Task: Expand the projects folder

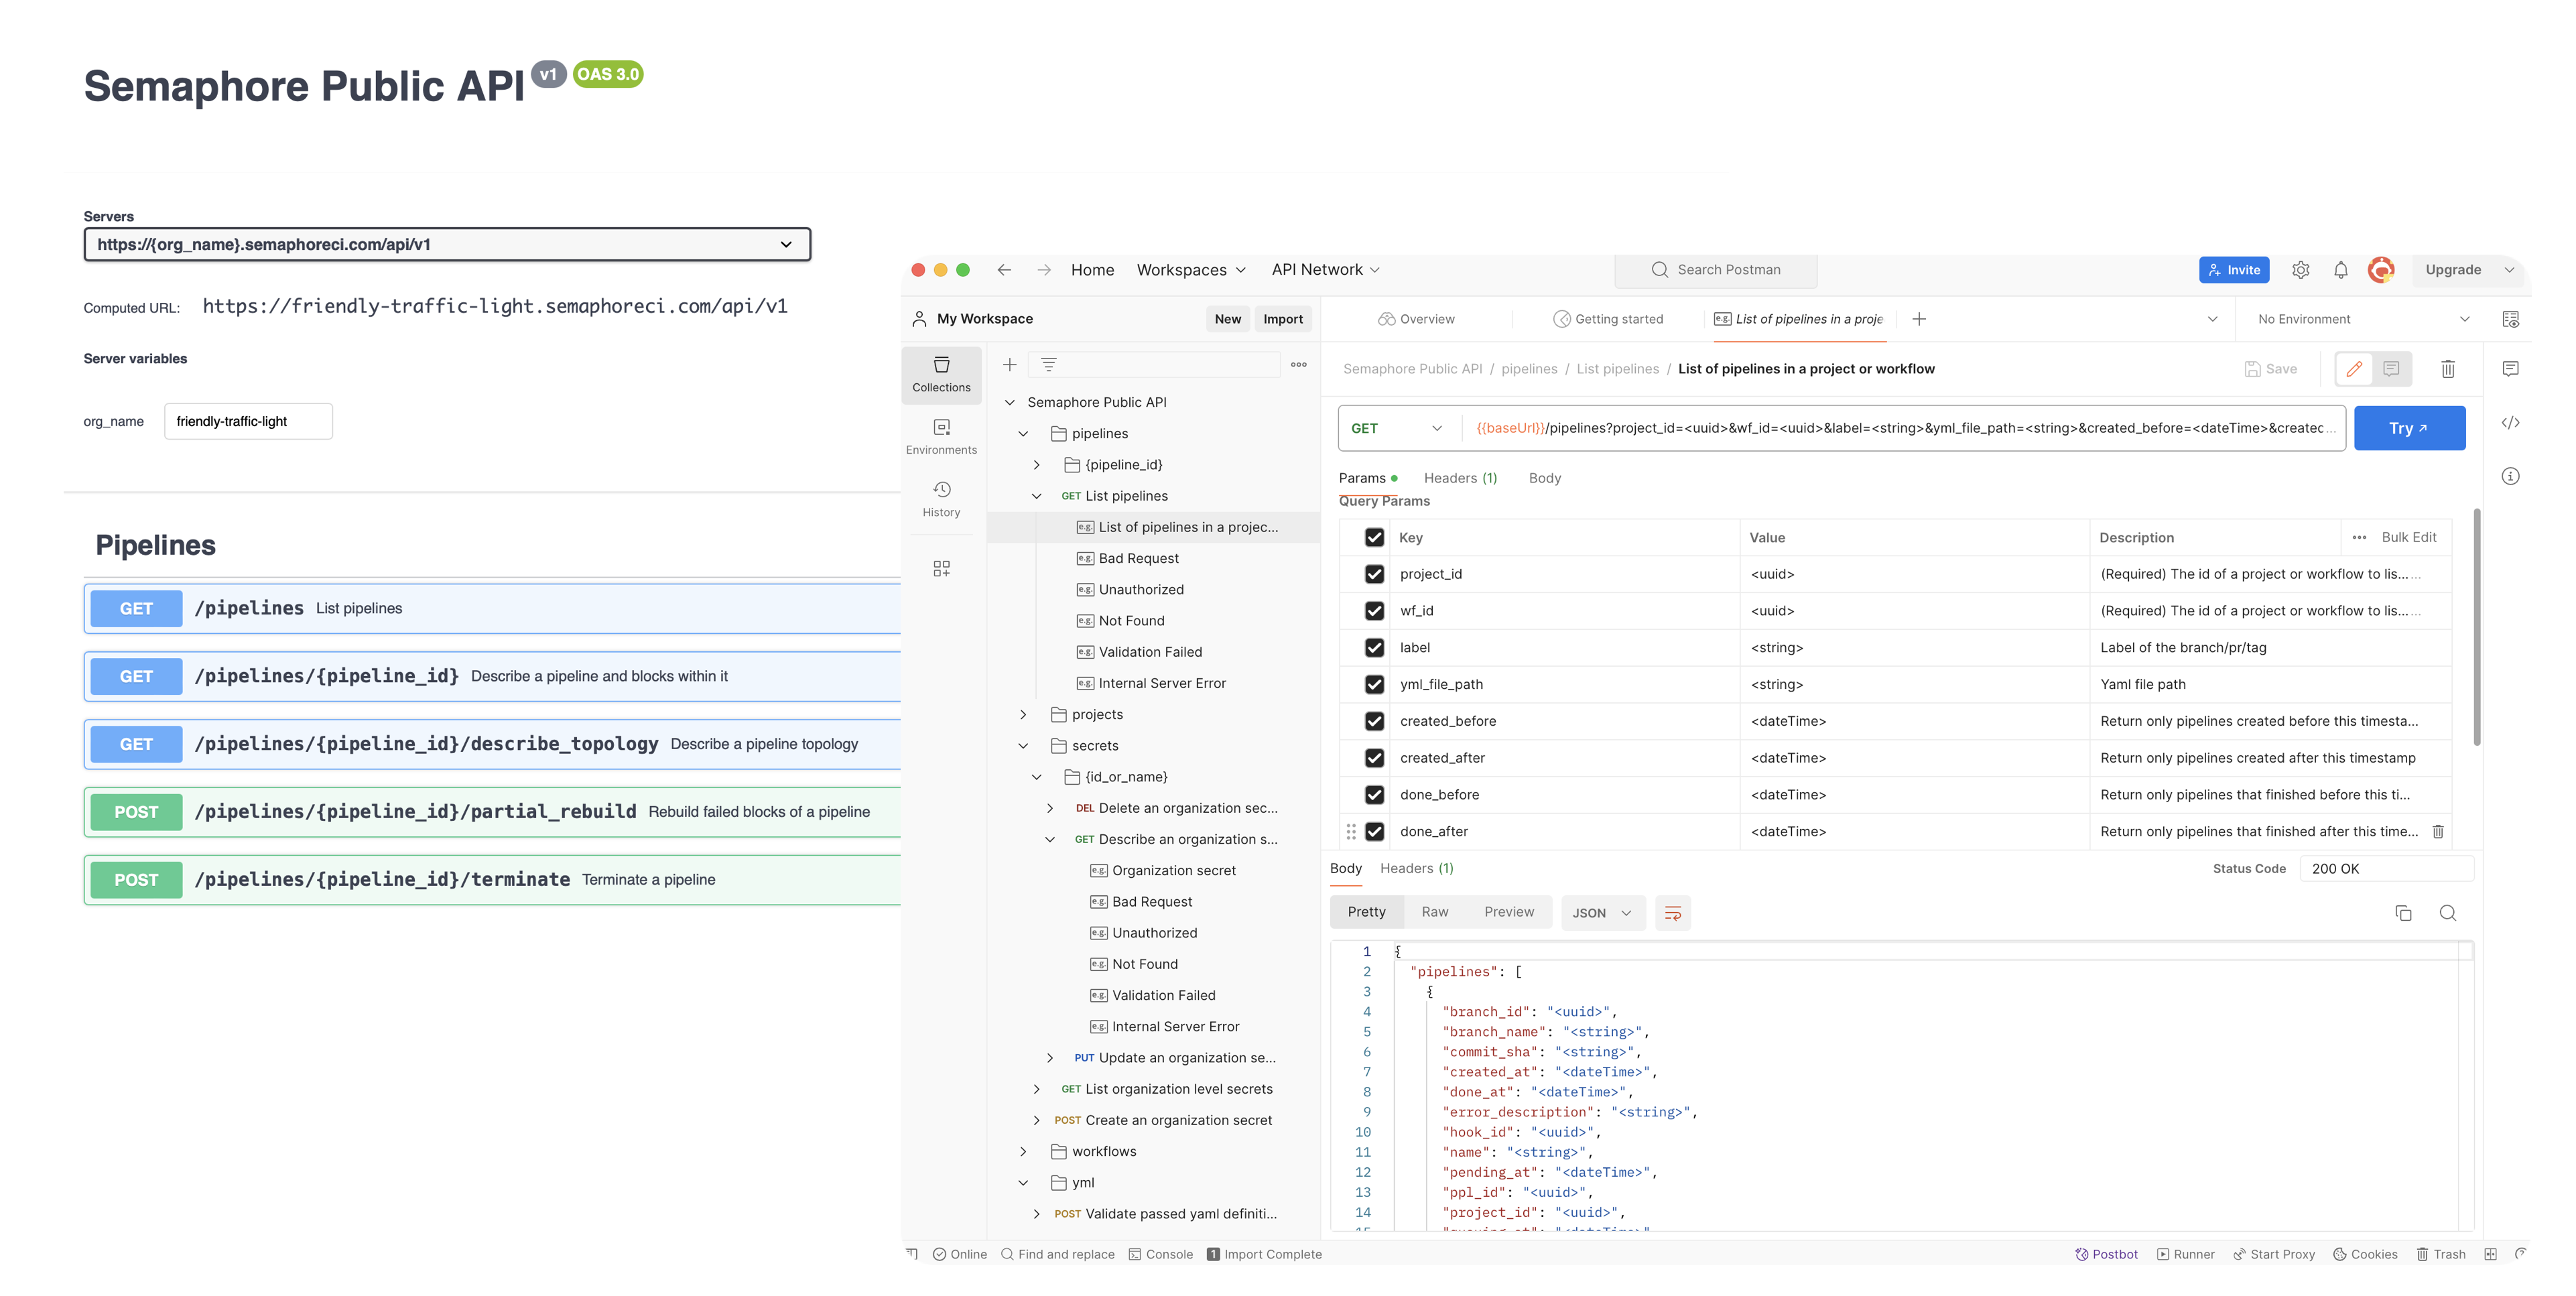Action: pyautogui.click(x=1022, y=714)
